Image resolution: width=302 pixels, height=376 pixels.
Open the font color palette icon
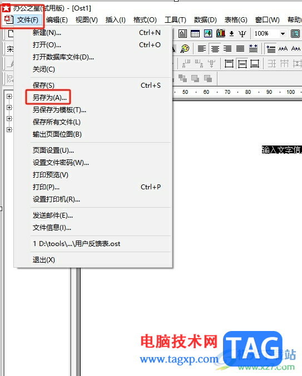(185, 49)
